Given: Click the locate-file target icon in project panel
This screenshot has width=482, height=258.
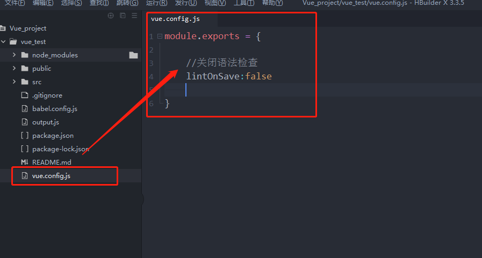Looking at the screenshot, I should 111,16.
